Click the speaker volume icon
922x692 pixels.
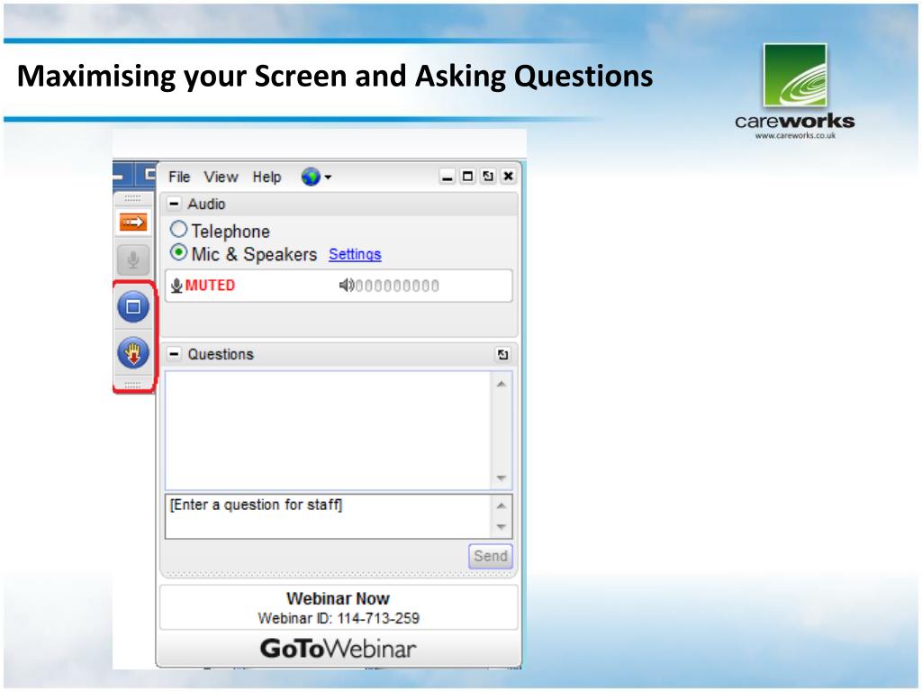[347, 286]
